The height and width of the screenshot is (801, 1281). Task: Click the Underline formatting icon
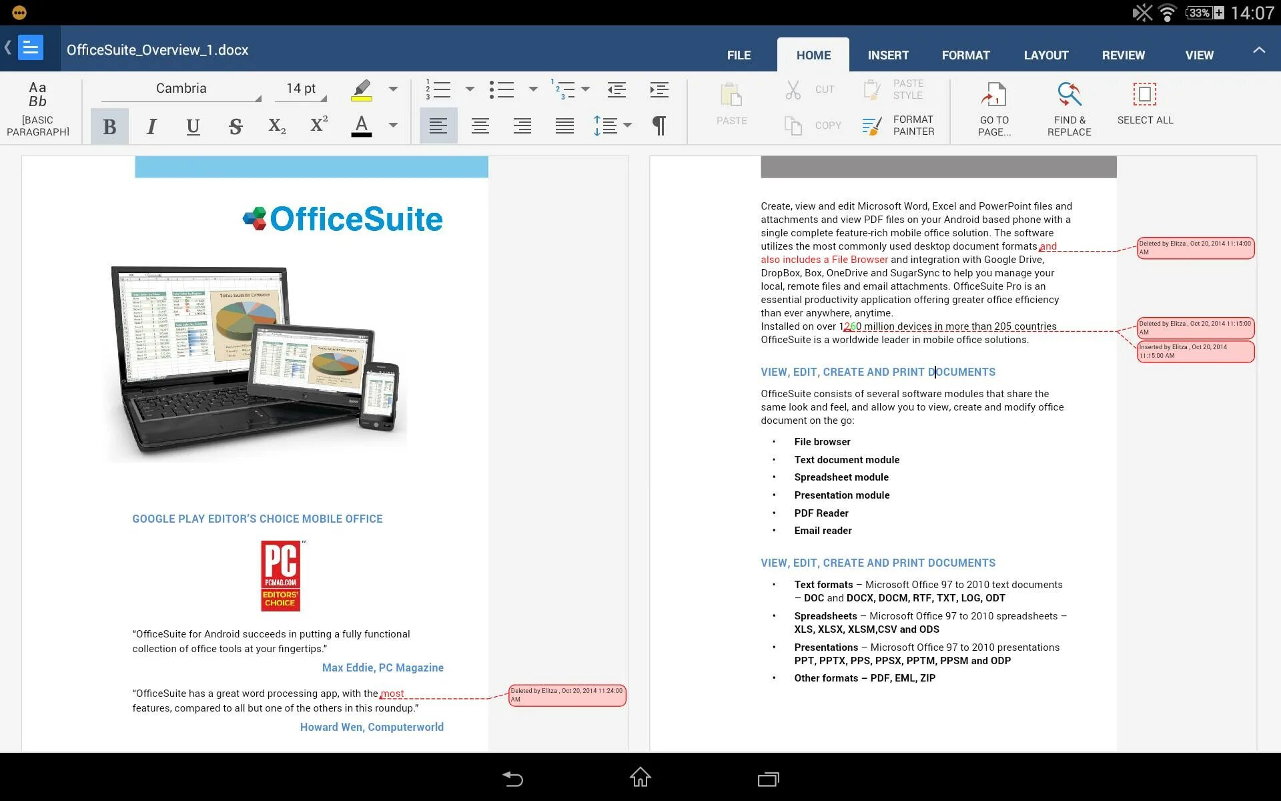[193, 126]
